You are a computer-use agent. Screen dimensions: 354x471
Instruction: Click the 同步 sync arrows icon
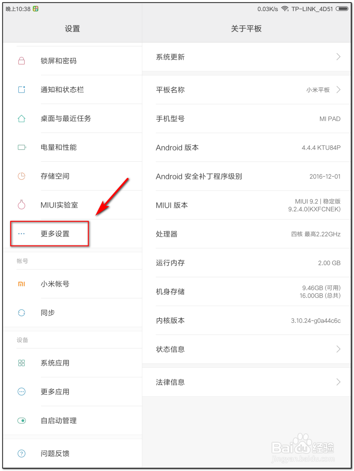(22, 313)
